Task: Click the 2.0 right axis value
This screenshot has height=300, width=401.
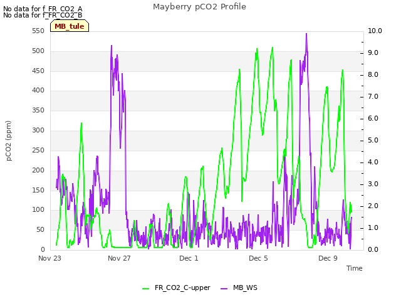Action: click(373, 206)
